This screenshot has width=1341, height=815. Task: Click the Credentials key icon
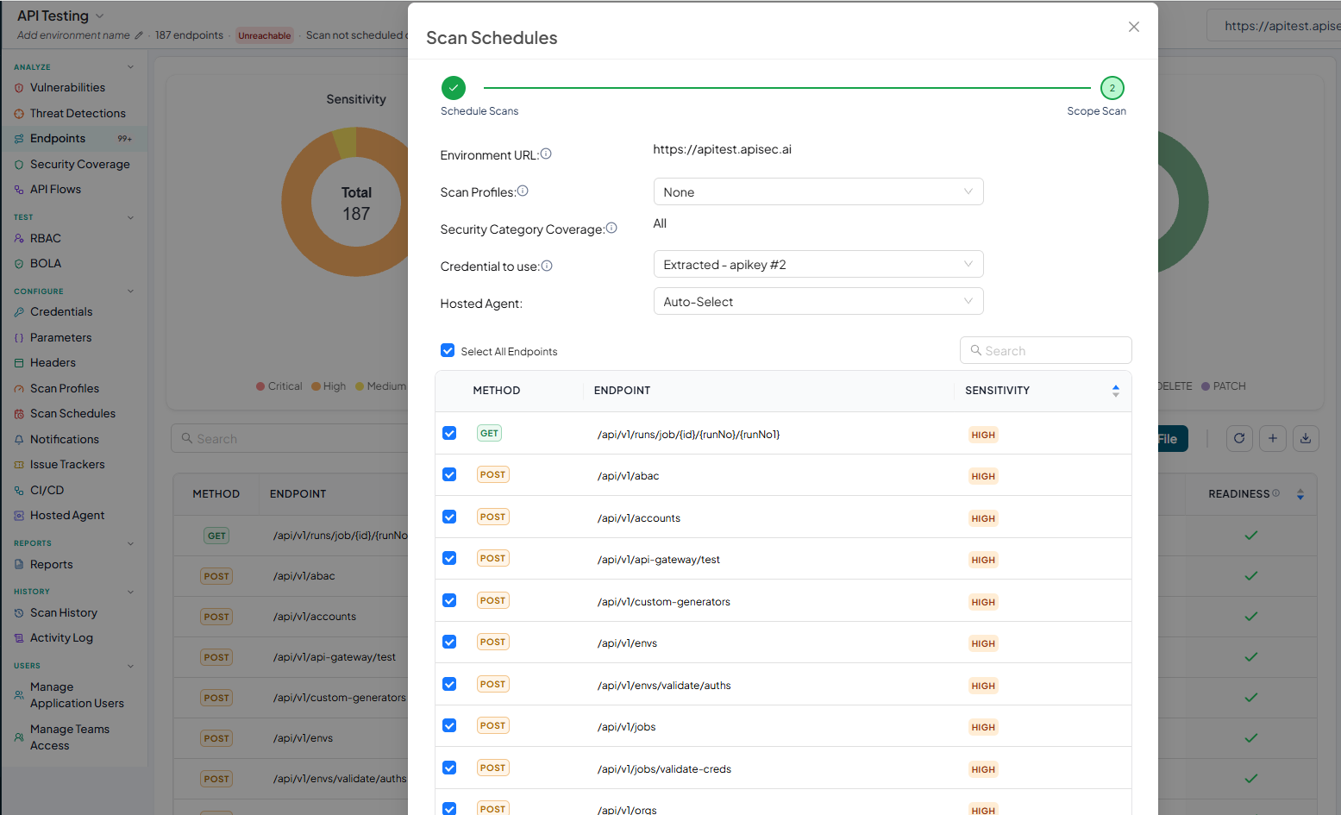19,312
